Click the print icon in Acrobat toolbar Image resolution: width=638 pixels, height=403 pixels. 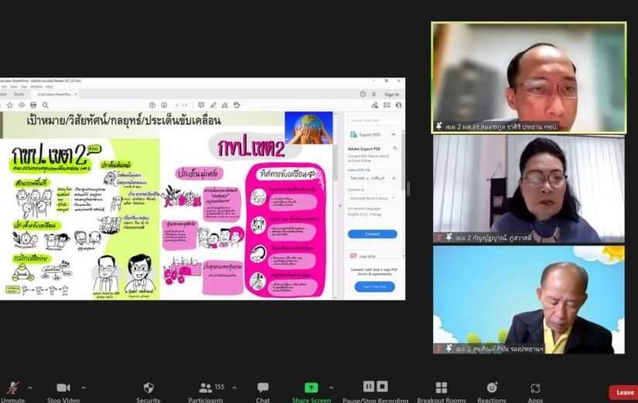click(x=33, y=105)
